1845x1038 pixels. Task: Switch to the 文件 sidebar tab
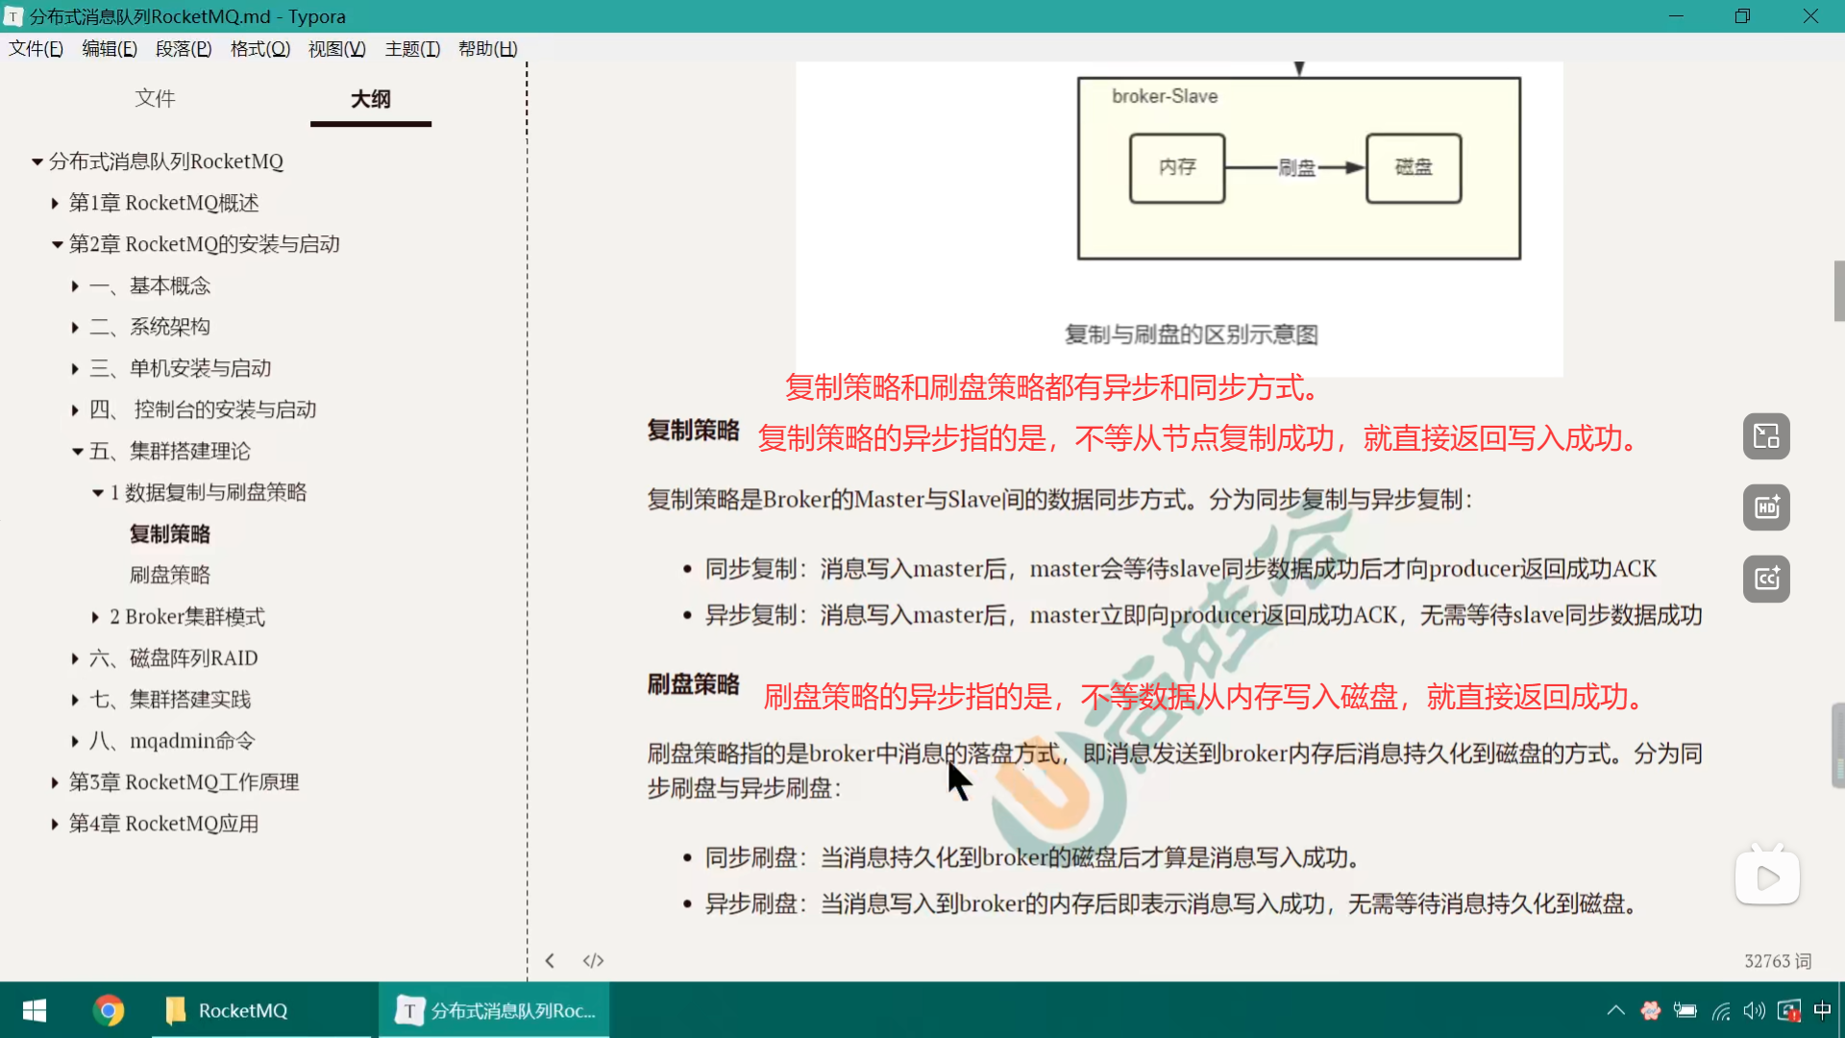coord(155,98)
